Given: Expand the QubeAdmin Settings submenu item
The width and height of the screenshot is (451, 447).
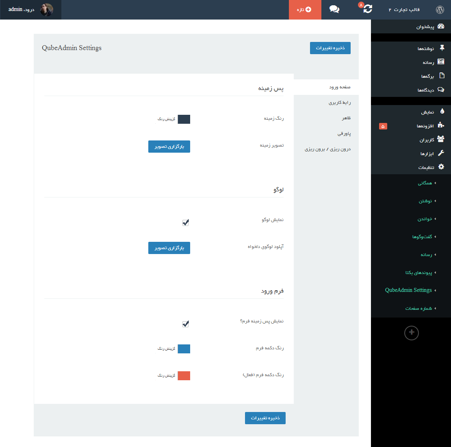Looking at the screenshot, I should pos(409,290).
